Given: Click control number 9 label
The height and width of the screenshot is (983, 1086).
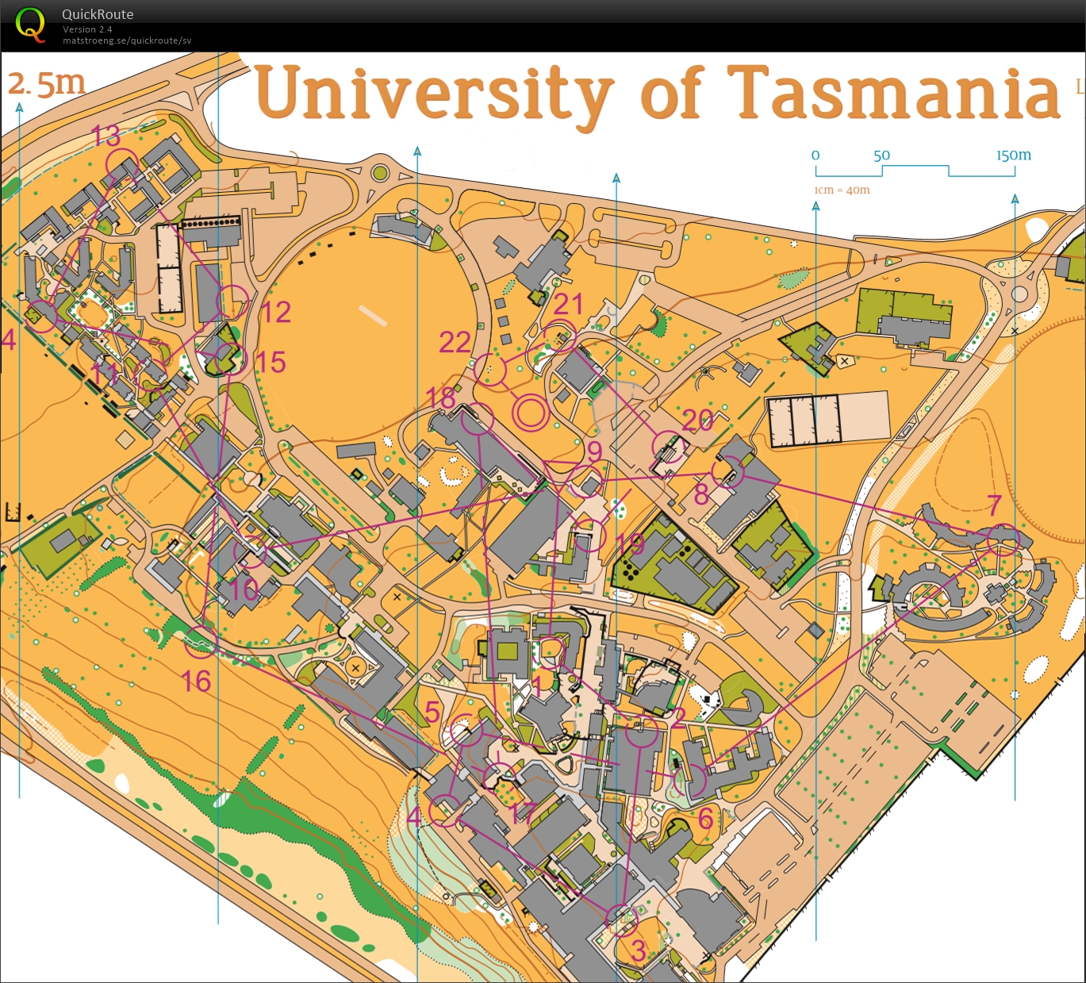Looking at the screenshot, I should tap(594, 451).
